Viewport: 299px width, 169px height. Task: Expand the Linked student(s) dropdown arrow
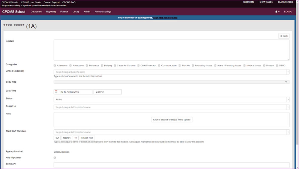pos(288,72)
